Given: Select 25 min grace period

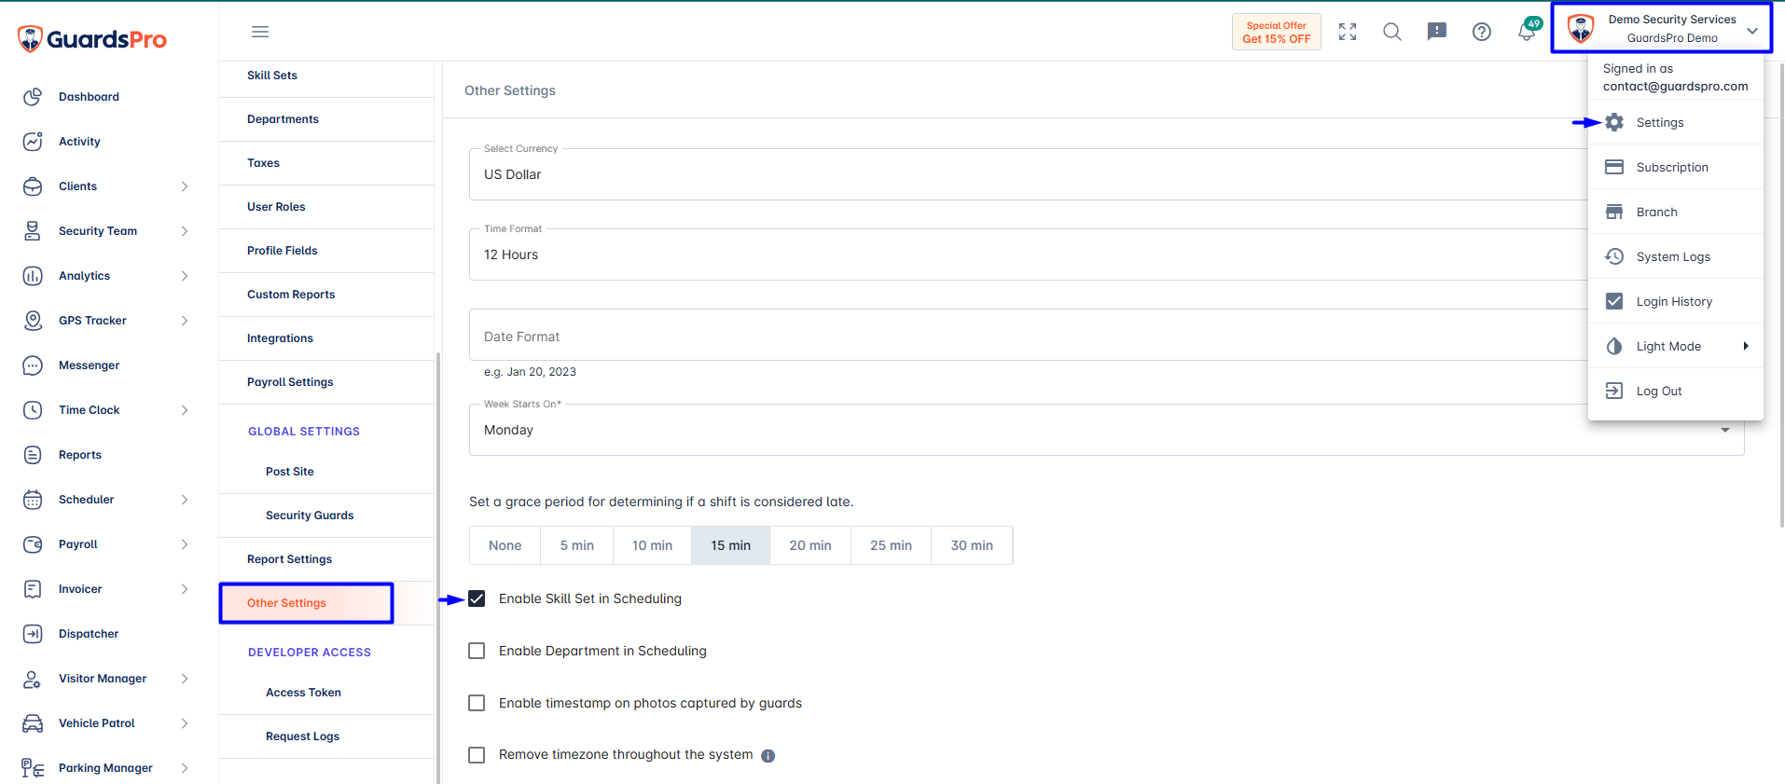Looking at the screenshot, I should [891, 545].
